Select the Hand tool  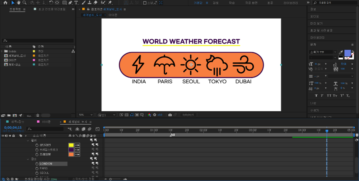[19, 3]
